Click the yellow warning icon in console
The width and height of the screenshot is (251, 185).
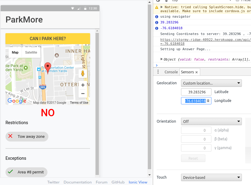pyautogui.click(x=157, y=7)
